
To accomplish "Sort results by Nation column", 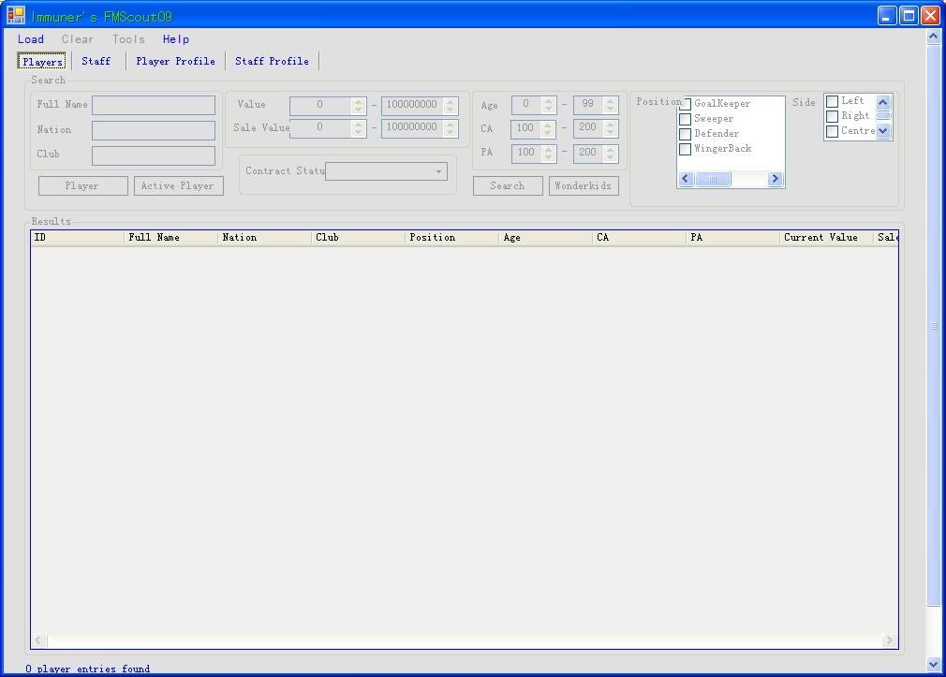I will (x=264, y=238).
